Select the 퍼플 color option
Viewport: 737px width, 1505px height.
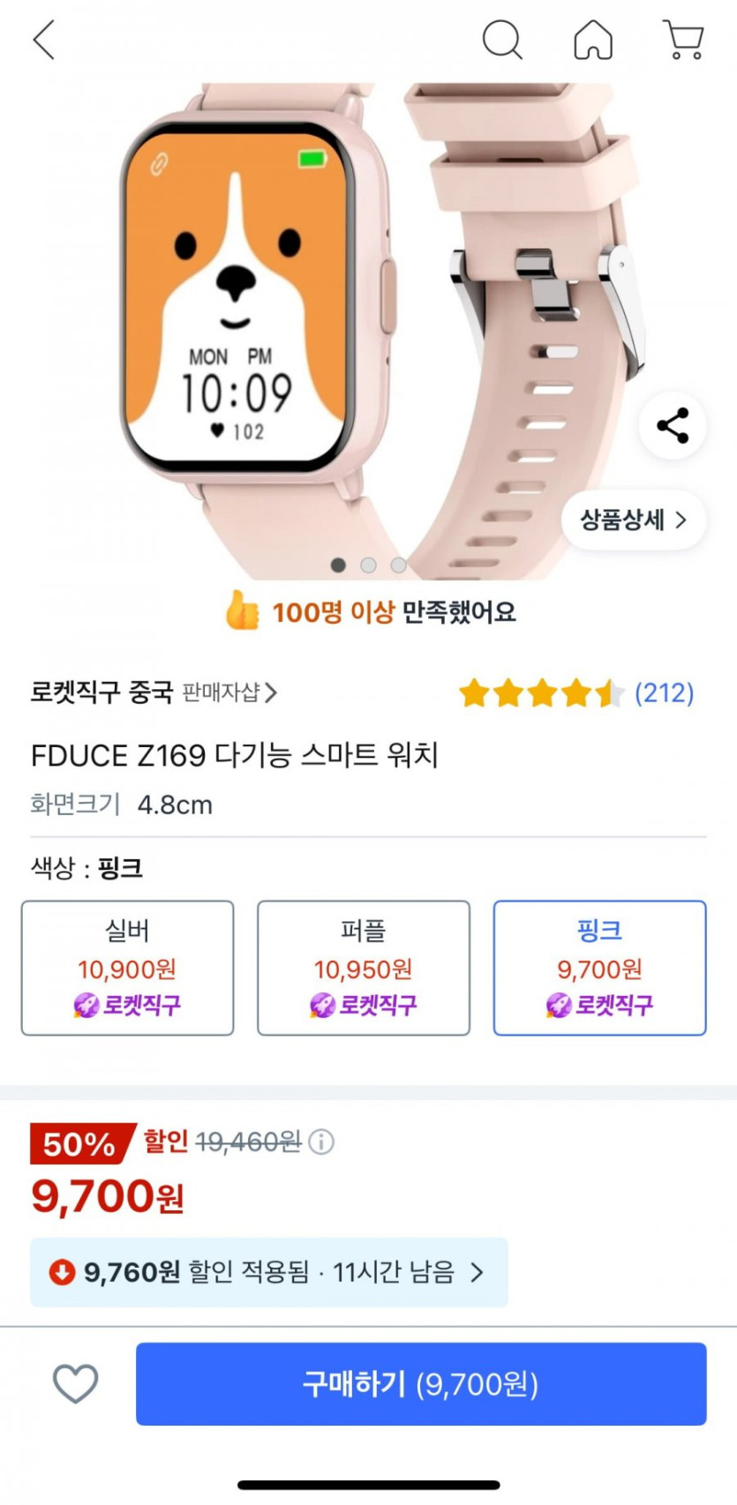tap(364, 968)
